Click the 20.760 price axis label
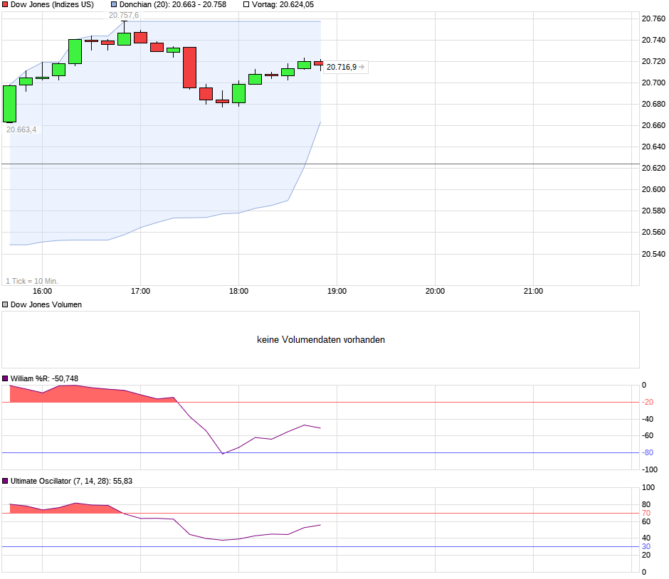 [x=653, y=18]
